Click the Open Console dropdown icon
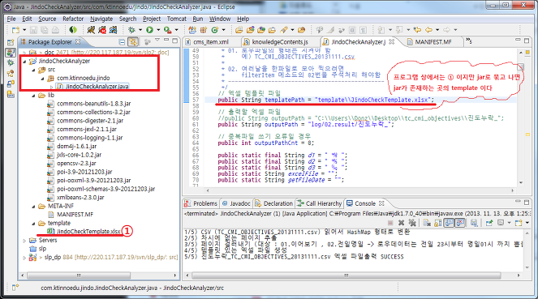538x299 pixels. tap(519, 223)
